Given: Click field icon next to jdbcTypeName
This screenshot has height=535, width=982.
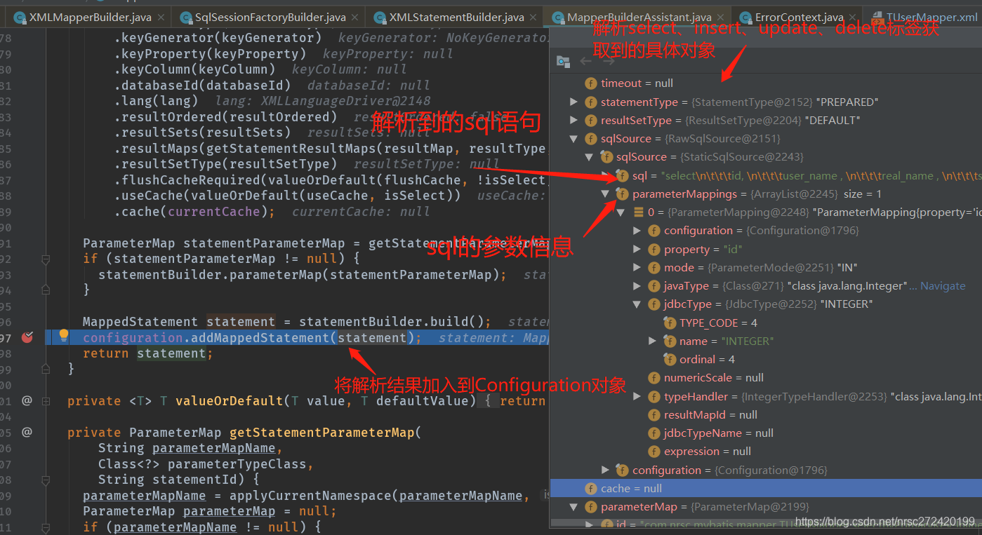Looking at the screenshot, I should tap(654, 433).
